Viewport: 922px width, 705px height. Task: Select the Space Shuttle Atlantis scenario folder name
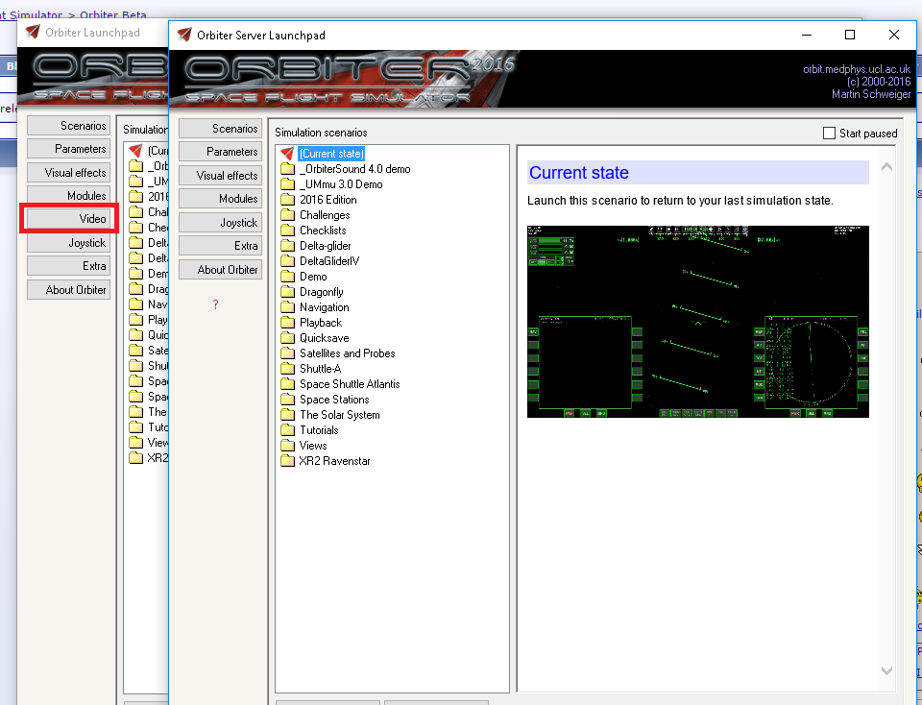[350, 384]
